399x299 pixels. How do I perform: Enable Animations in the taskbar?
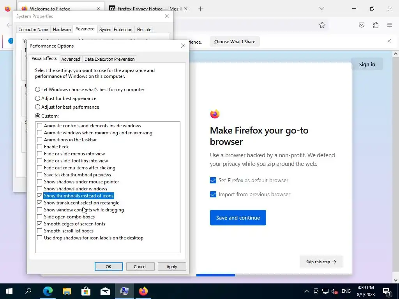click(x=39, y=140)
